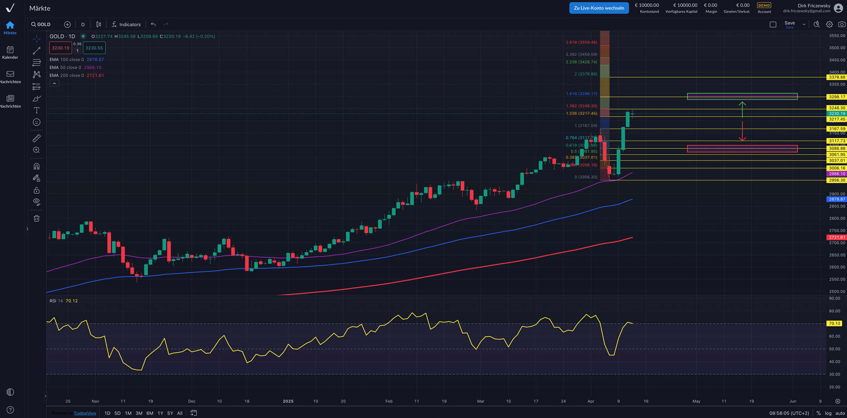This screenshot has height=418, width=847.
Task: Open the D timeframe selector dropdown
Action: 83,24
